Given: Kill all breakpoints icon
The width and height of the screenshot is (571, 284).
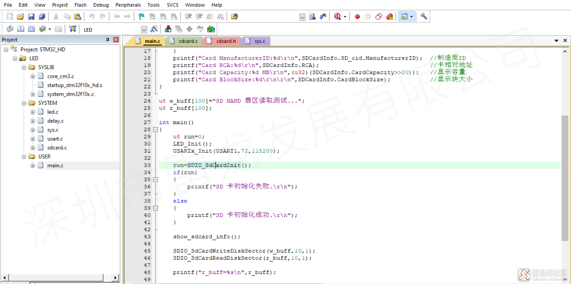Looking at the screenshot, I should pyautogui.click(x=389, y=17).
